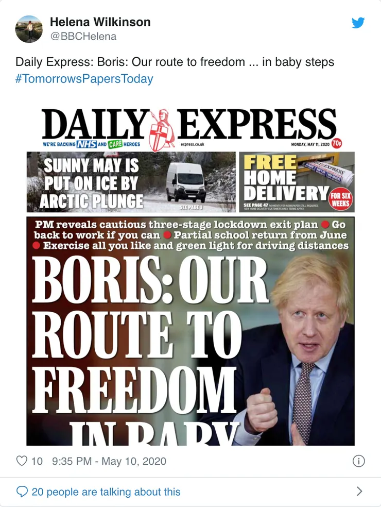Screen dimensions: 381x507
Task: Click Helena Wilkinson's profile avatar
Action: 29,29
